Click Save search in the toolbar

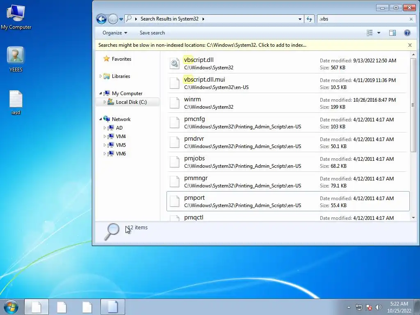click(152, 33)
